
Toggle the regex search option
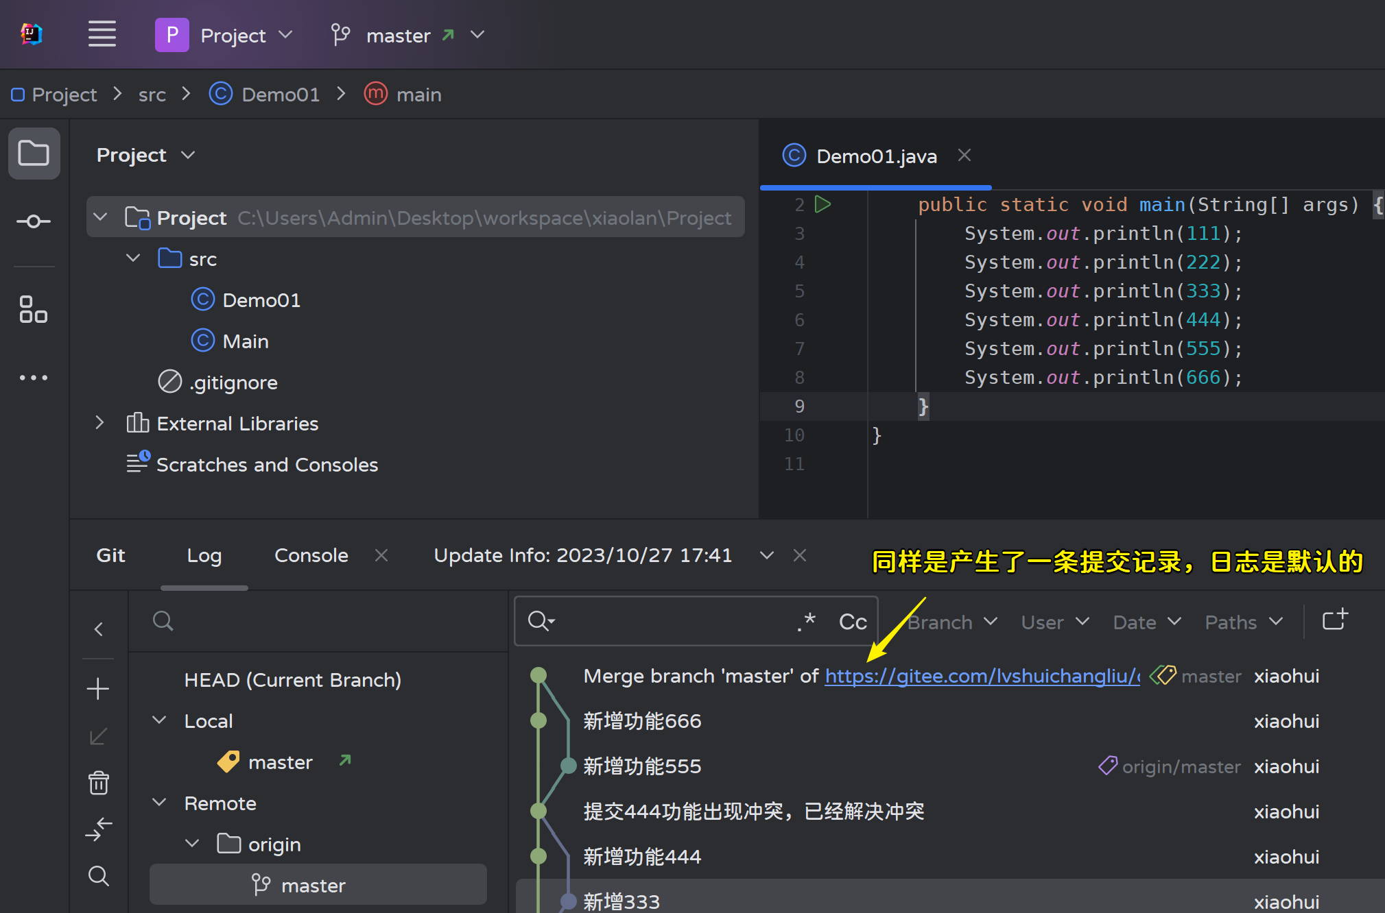pos(807,622)
